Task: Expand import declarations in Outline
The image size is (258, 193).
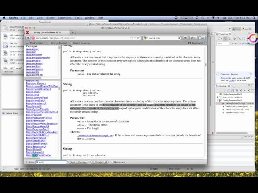Action: point(218,97)
